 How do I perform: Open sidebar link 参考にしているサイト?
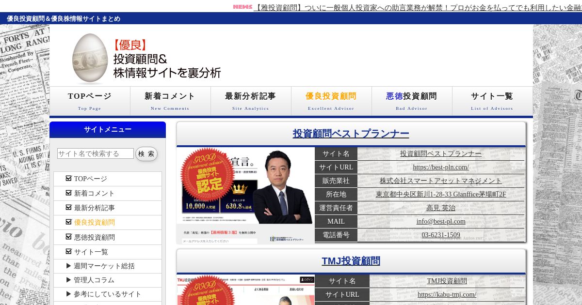(107, 294)
